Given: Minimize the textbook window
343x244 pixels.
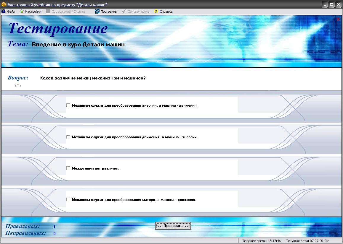Looking at the screenshot, I should pyautogui.click(x=325, y=5).
